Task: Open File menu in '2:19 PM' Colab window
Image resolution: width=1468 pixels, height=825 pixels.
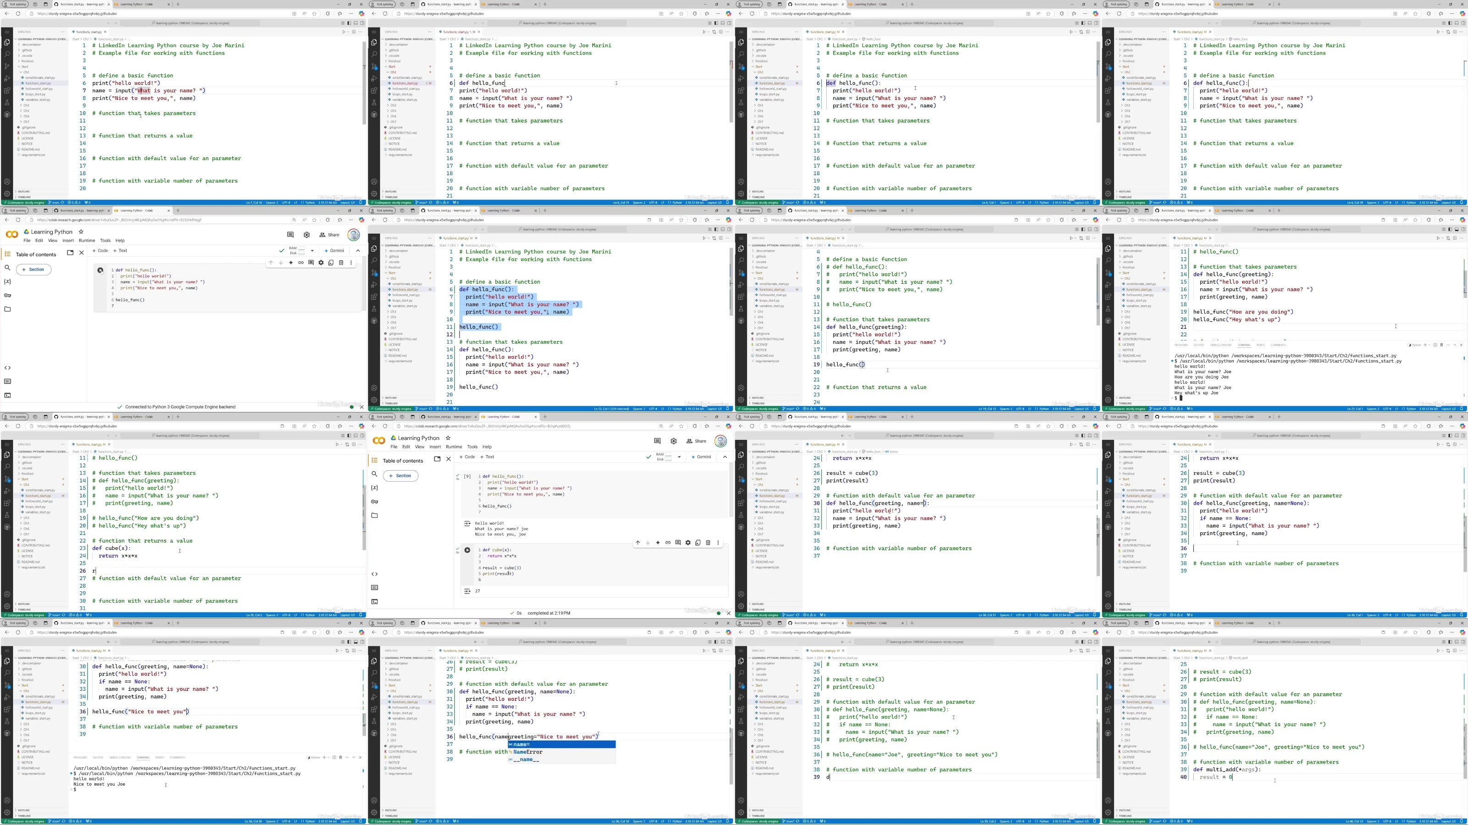Action: [x=394, y=447]
